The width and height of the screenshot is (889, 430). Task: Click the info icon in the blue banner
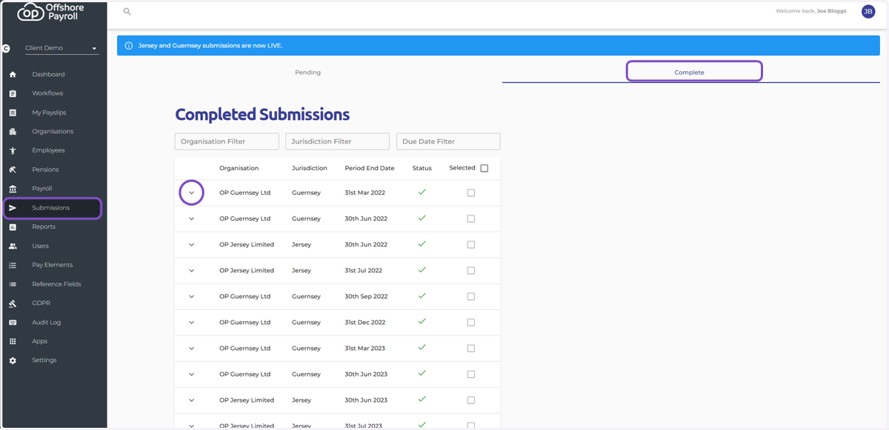pyautogui.click(x=129, y=46)
